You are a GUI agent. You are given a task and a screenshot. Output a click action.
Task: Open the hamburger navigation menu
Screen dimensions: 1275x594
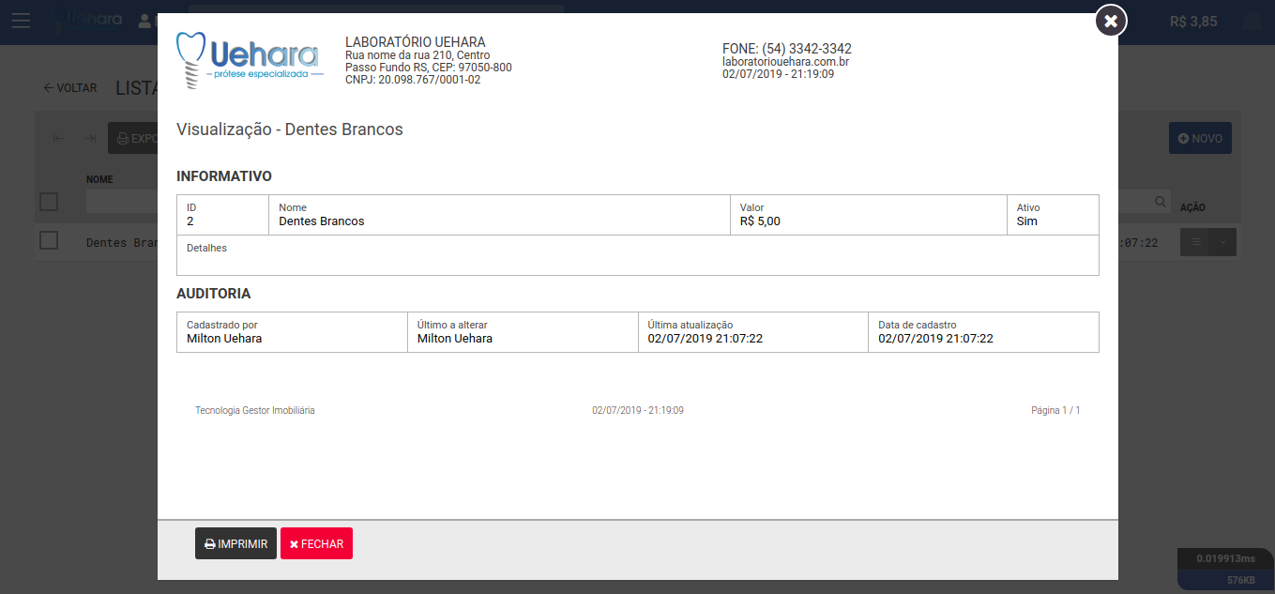(x=21, y=21)
